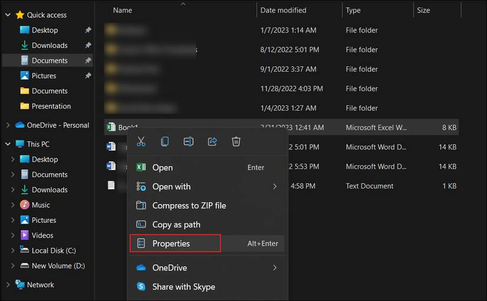
Task: Sort files by Date modified column
Action: click(283, 10)
